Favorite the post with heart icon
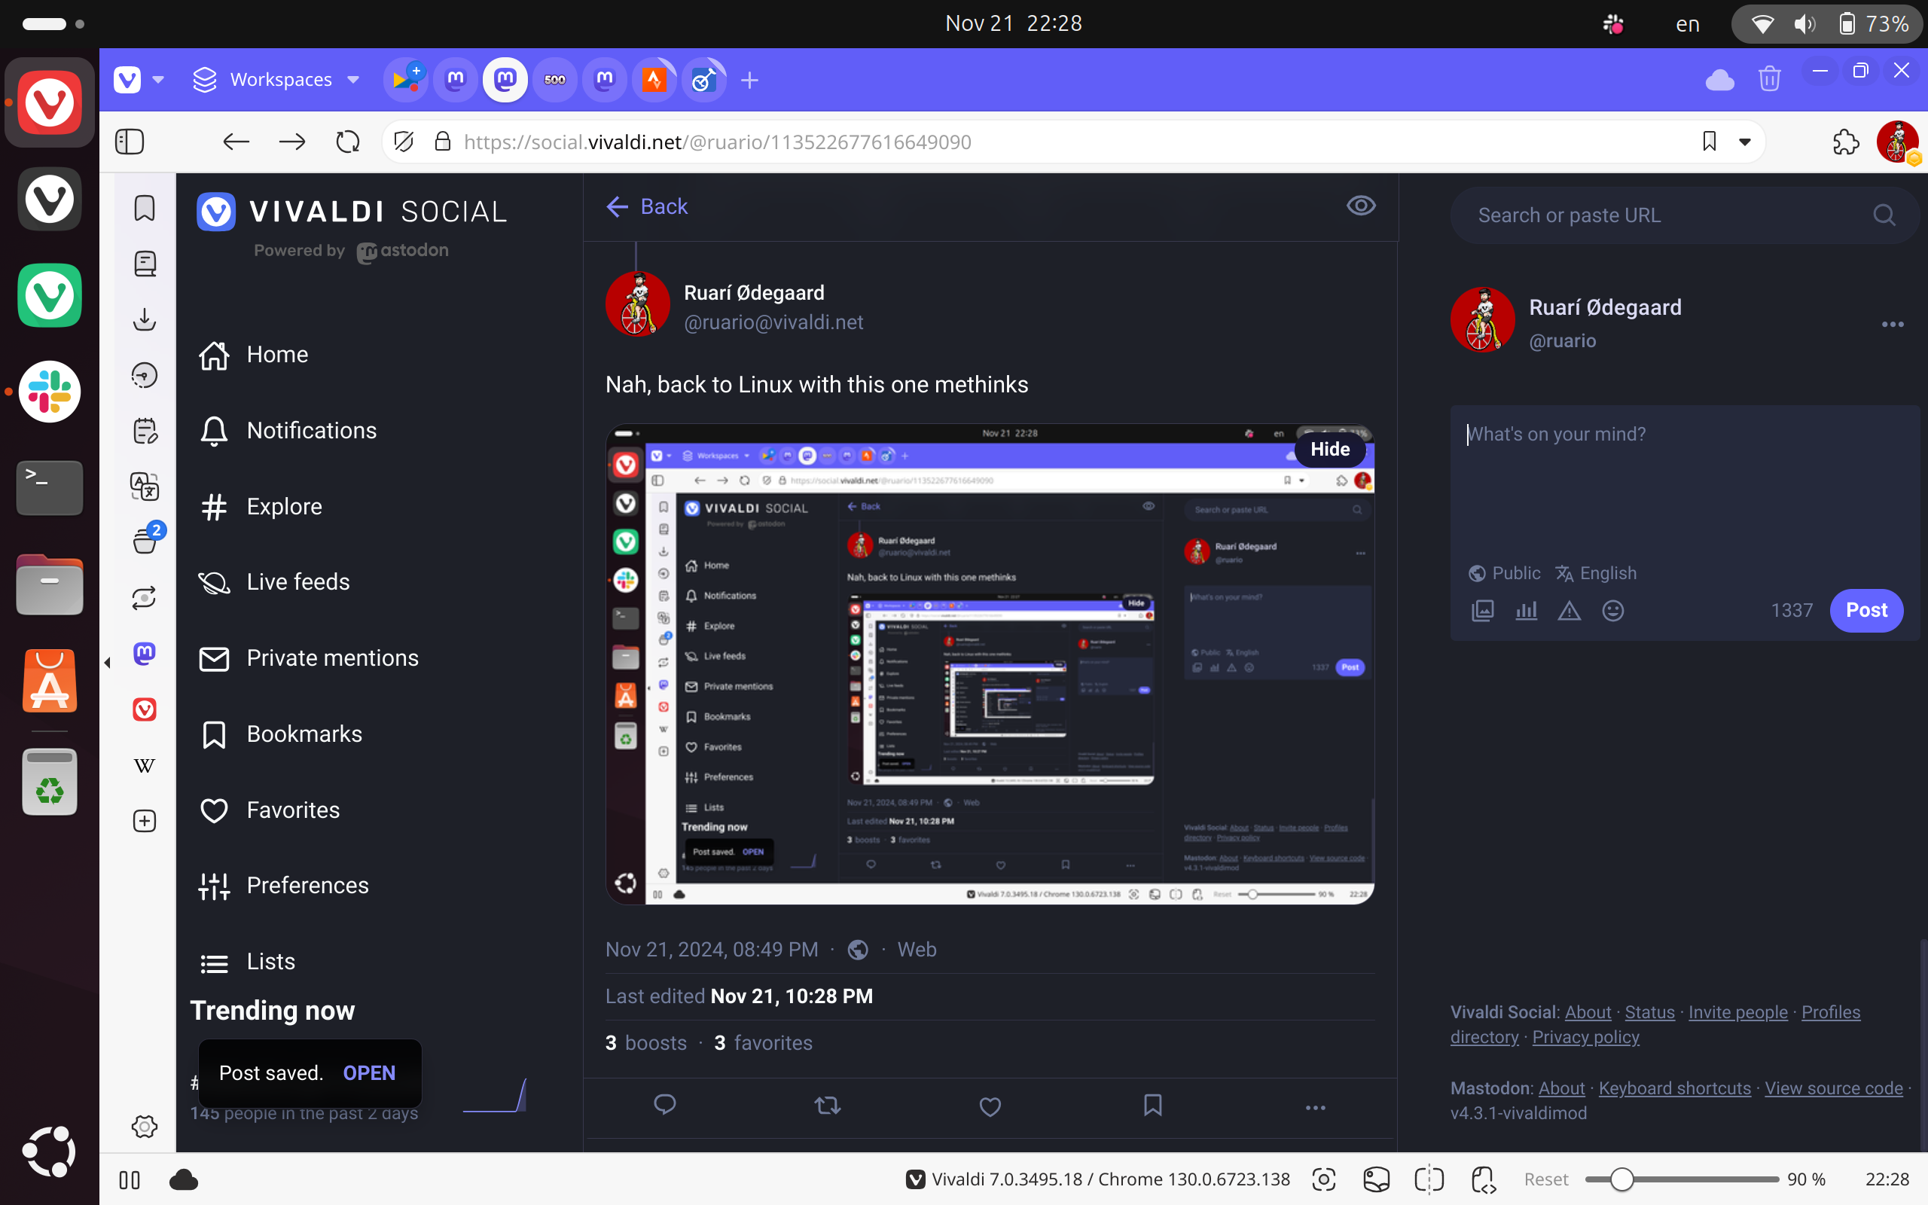 (x=990, y=1106)
